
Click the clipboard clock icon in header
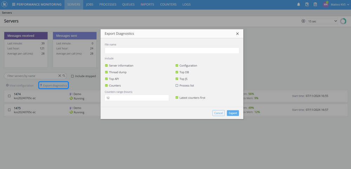[307, 5]
